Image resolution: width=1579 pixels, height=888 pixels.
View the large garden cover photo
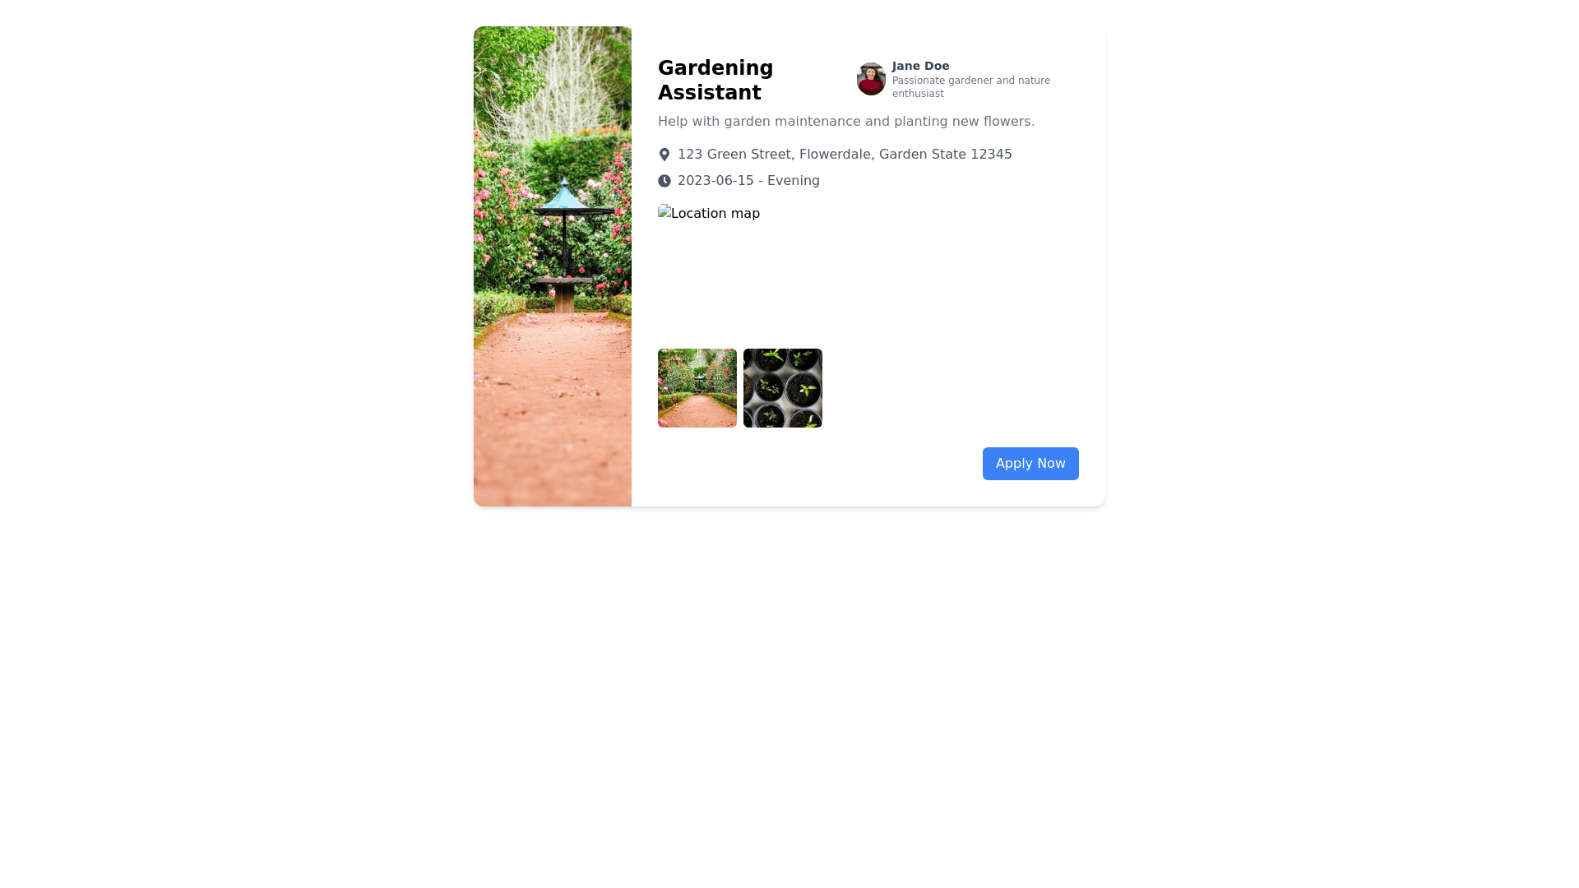(553, 266)
